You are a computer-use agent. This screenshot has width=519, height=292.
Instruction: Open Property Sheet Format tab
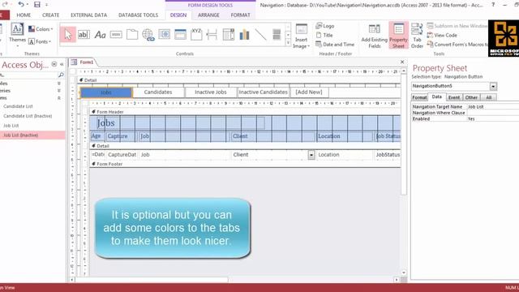[x=419, y=97]
